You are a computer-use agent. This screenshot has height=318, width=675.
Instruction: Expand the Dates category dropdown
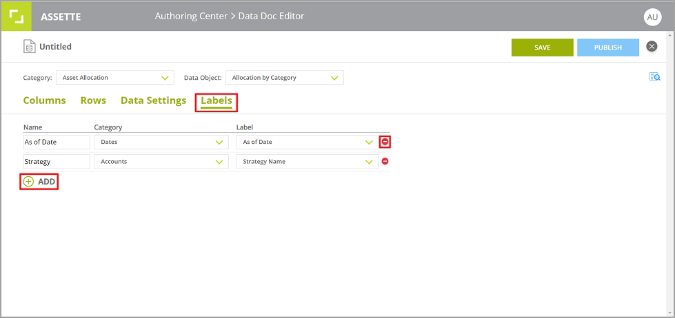point(161,142)
